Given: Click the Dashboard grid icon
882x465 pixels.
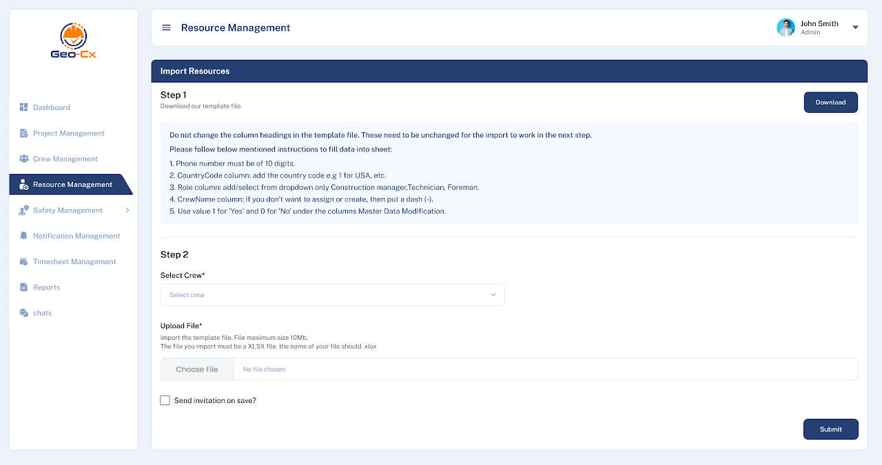Looking at the screenshot, I should tap(23, 107).
